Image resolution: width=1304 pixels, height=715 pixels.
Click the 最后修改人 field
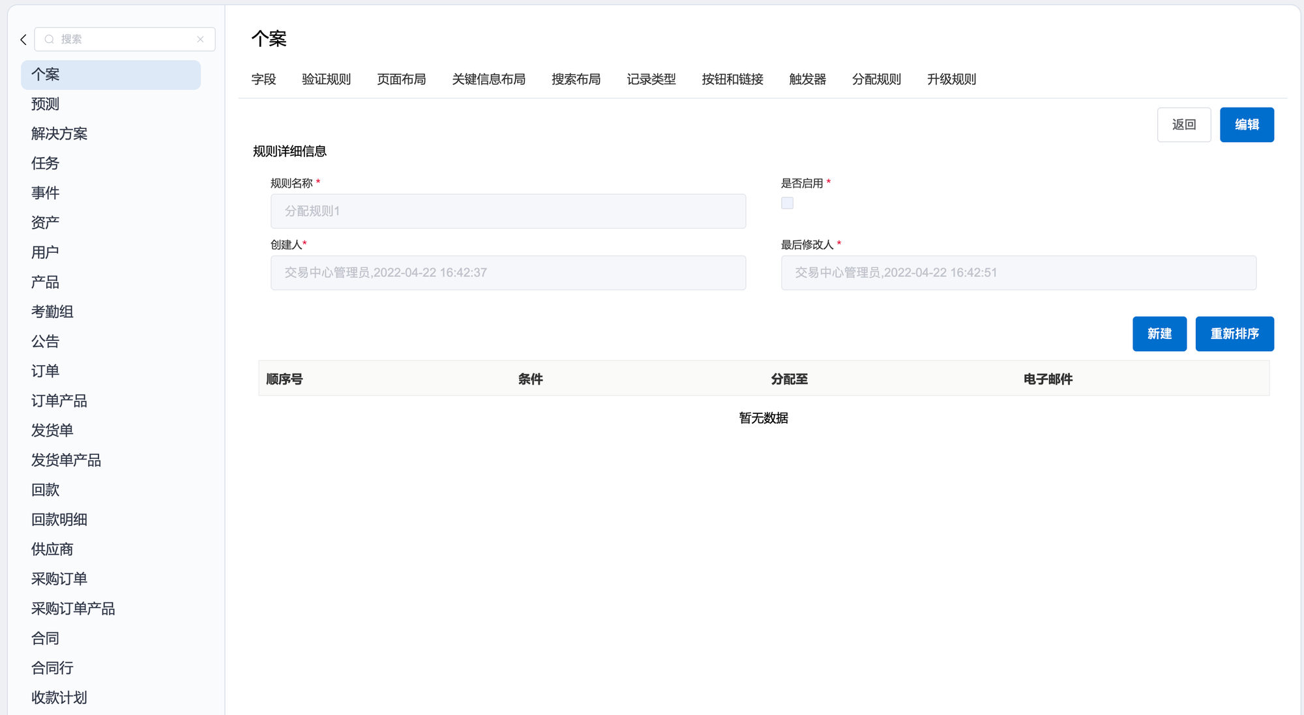(1018, 272)
